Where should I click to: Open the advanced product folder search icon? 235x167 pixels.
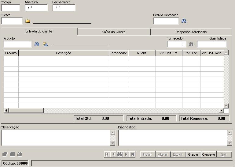tap(45, 44)
